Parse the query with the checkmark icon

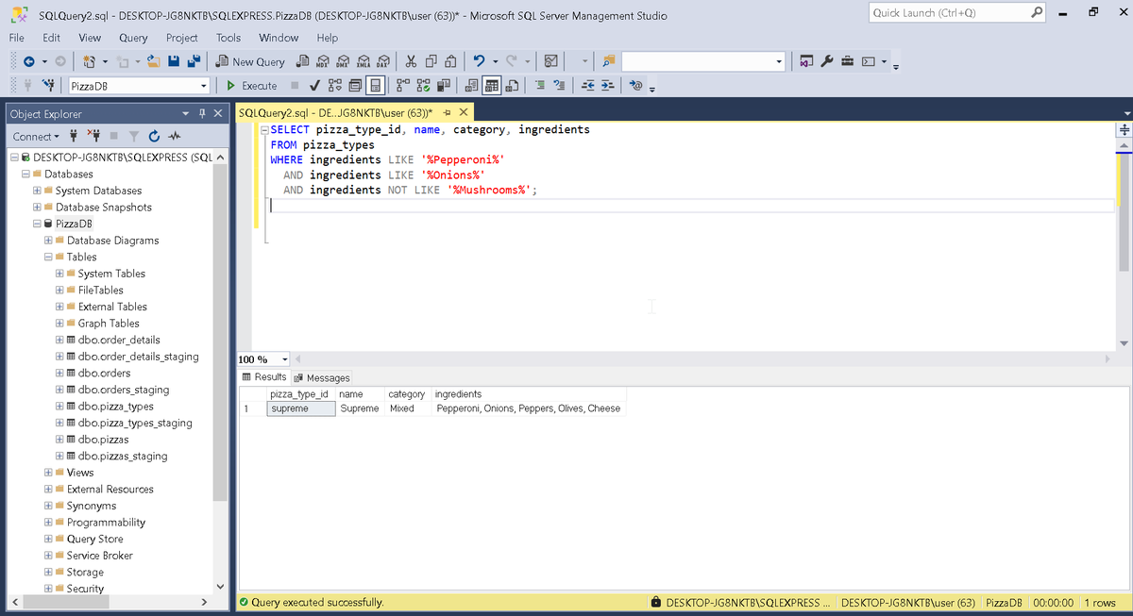[x=313, y=86]
